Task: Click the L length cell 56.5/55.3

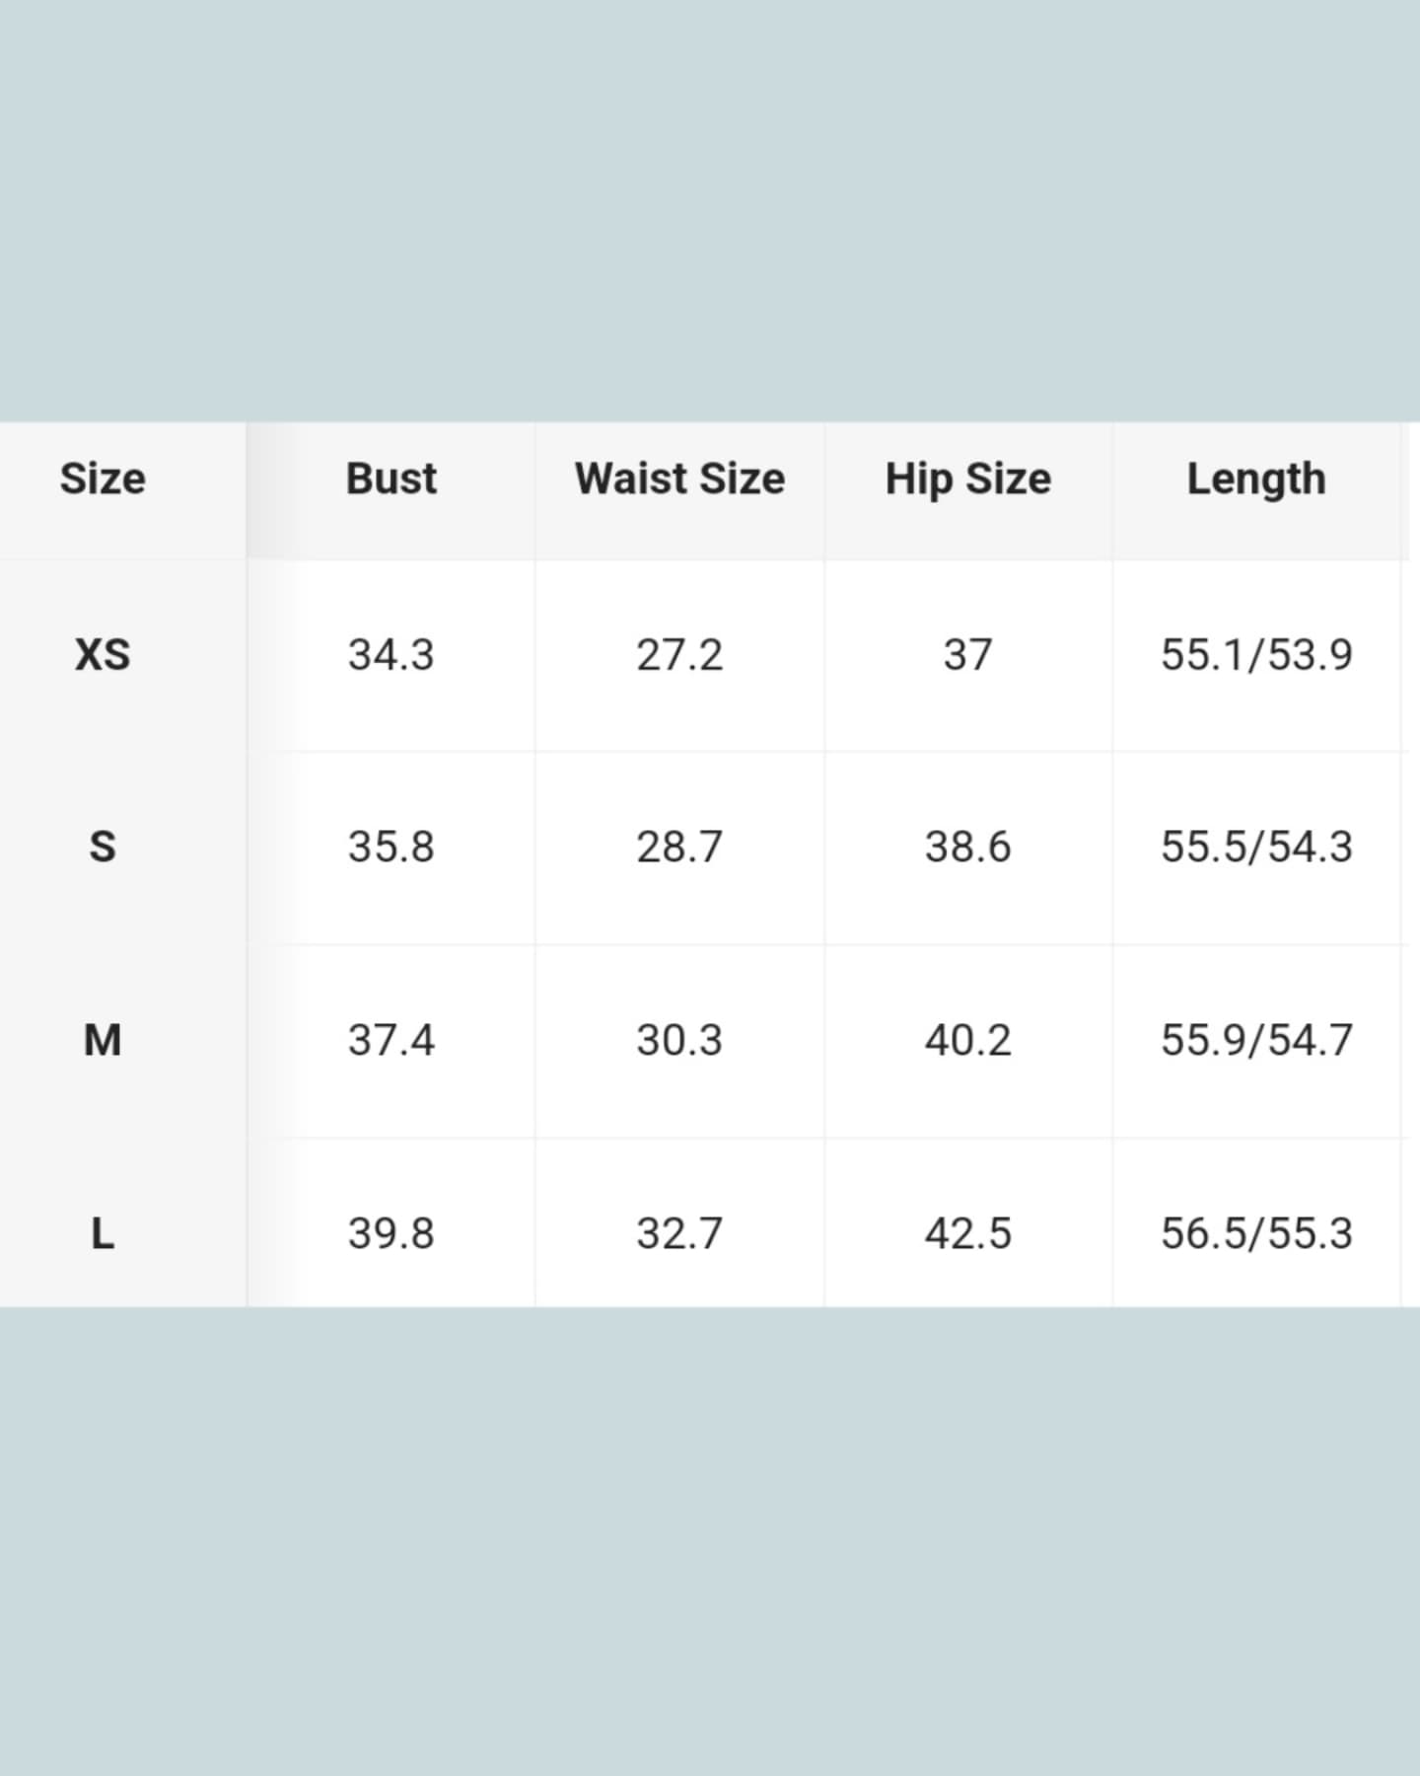Action: tap(1255, 1233)
